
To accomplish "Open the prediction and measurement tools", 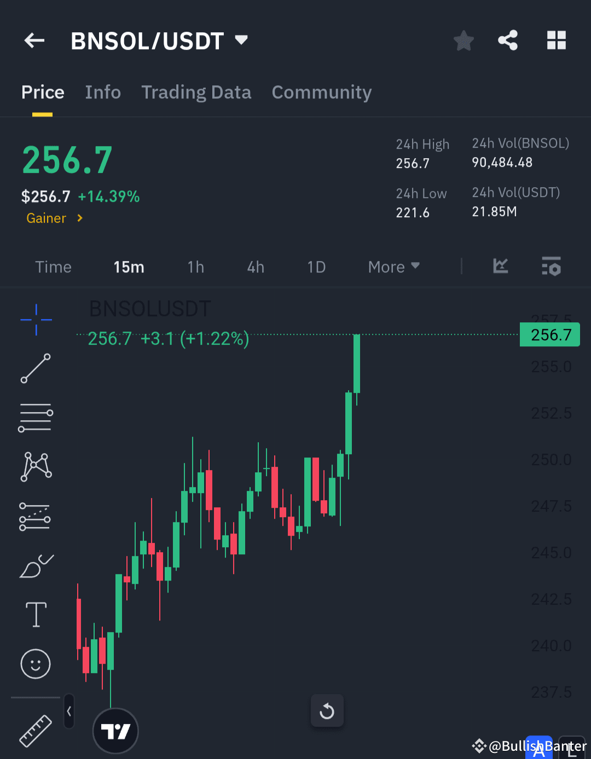I will coord(36,515).
